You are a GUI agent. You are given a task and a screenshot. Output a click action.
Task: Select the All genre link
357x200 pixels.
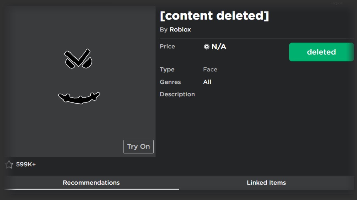click(x=207, y=82)
